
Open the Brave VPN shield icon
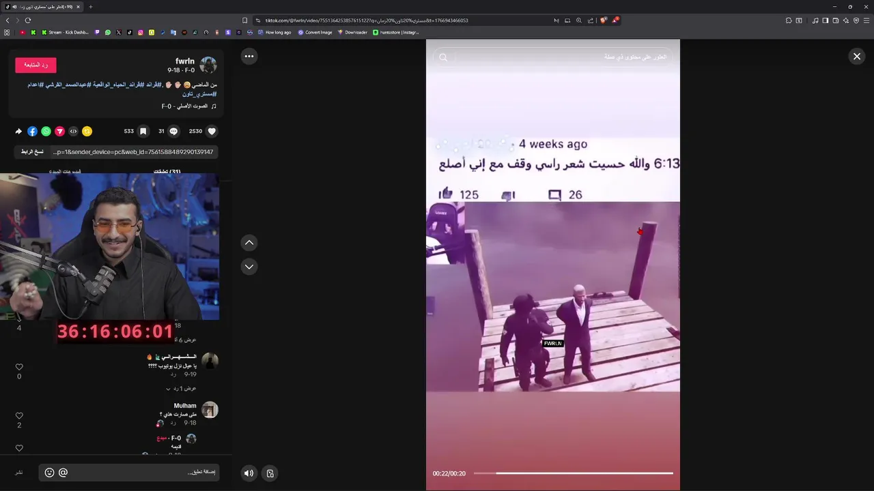(856, 20)
